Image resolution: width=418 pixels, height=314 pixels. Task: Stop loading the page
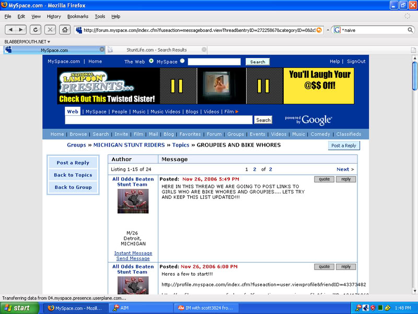pos(50,30)
